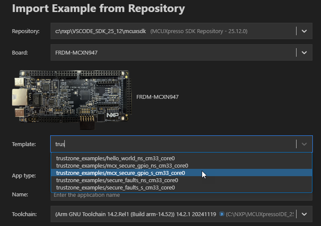Image resolution: width=321 pixels, height=226 pixels.
Task: Click the 'Board:' label
Action: tap(20, 53)
